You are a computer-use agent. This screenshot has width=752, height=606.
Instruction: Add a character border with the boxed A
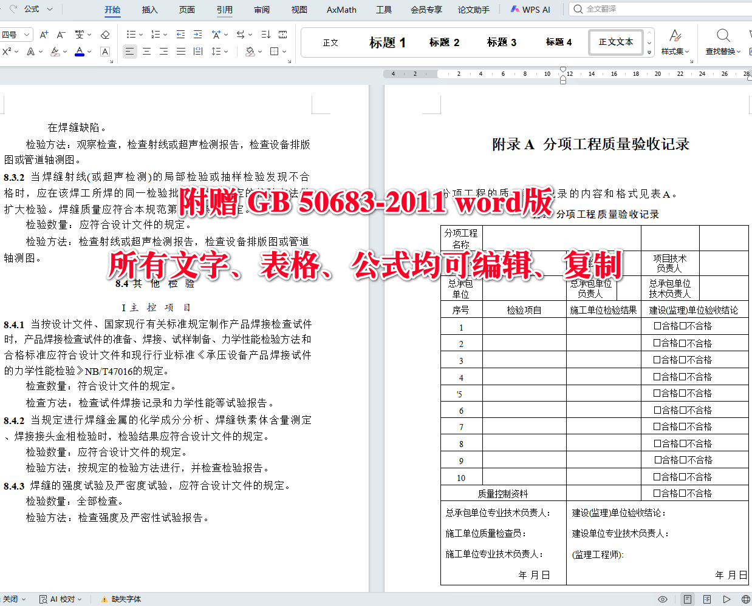(105, 52)
